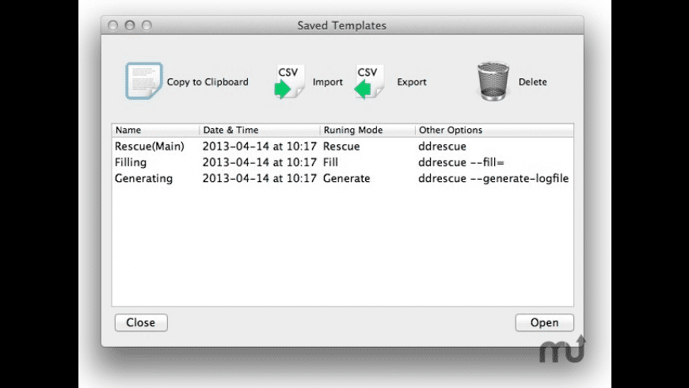Click the date cell of Generating row
The image size is (689, 388).
point(259,178)
